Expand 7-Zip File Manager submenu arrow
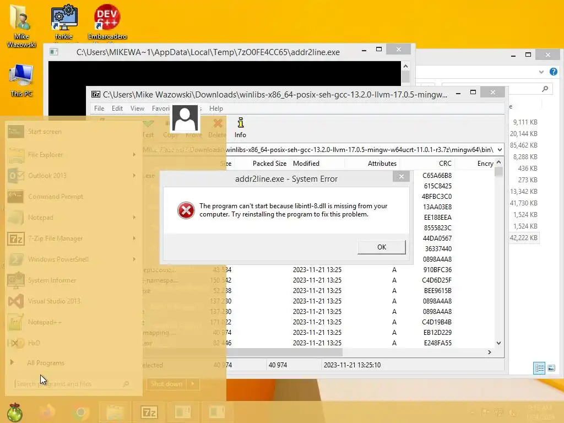Screen dimensions: 564x423 coord(134,238)
